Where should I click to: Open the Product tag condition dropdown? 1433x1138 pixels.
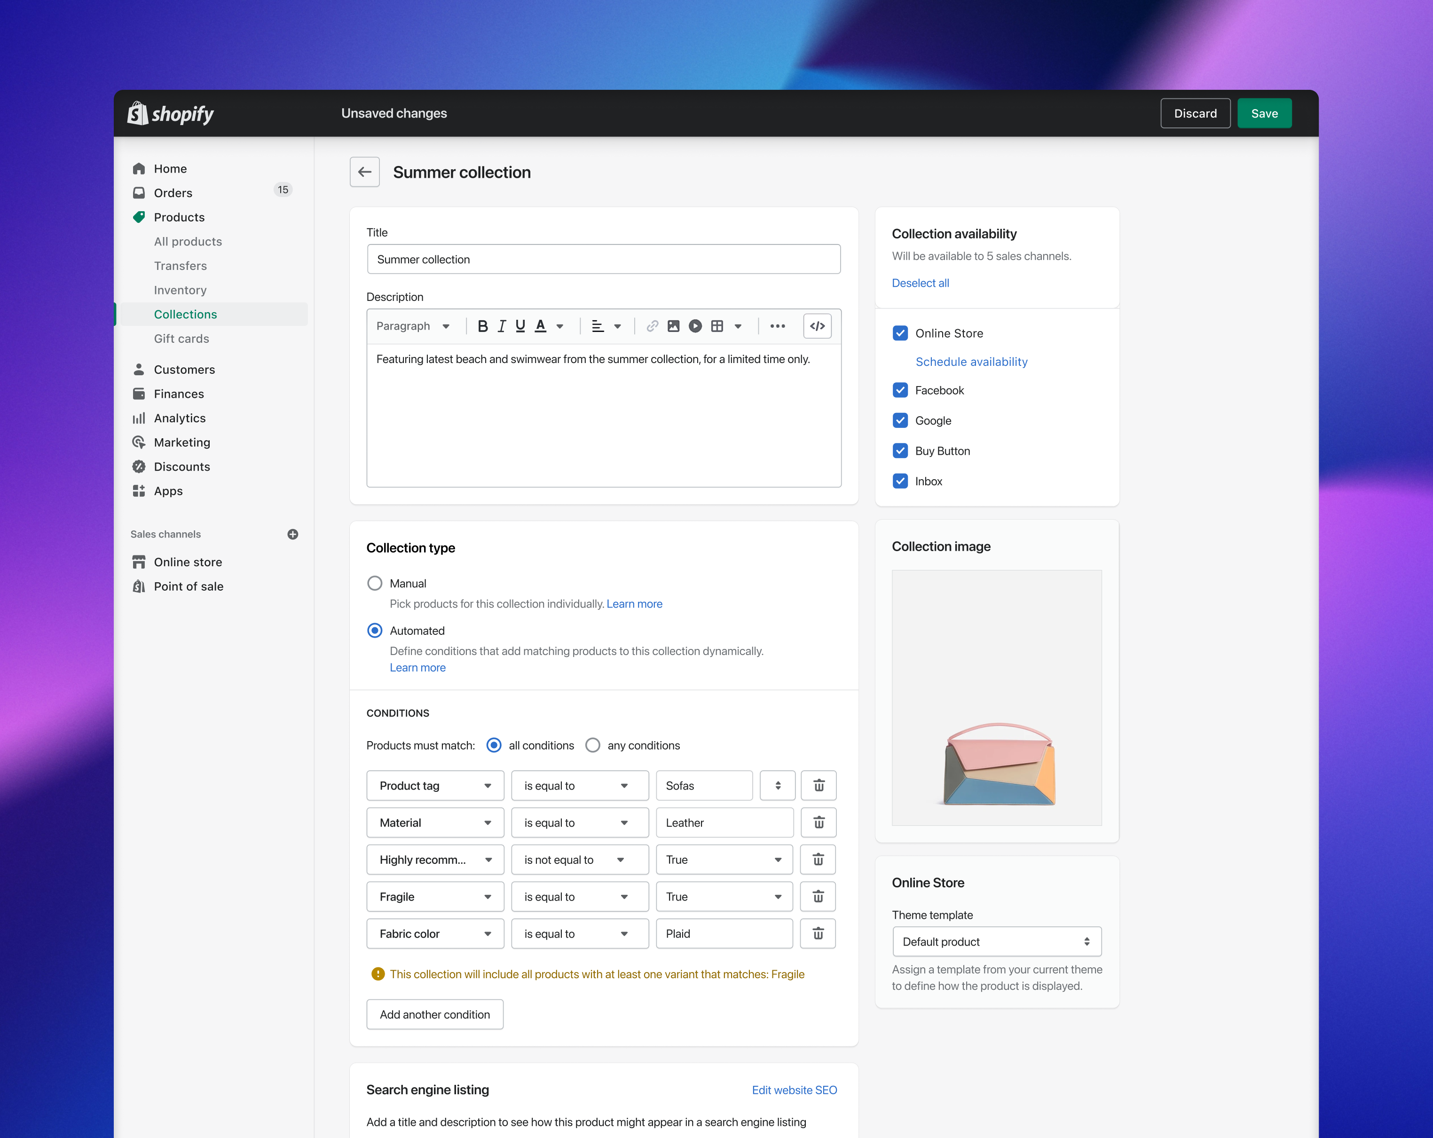click(435, 786)
